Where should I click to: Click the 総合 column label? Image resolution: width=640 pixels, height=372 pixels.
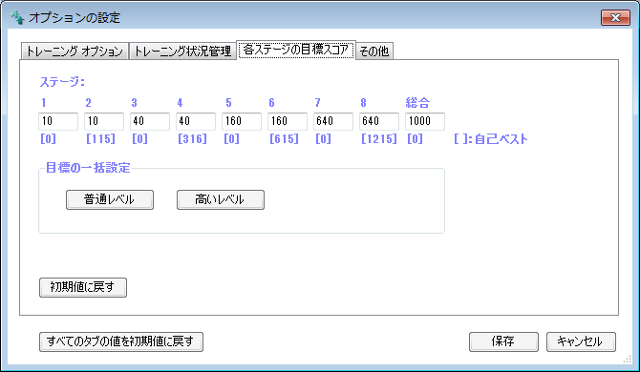417,103
